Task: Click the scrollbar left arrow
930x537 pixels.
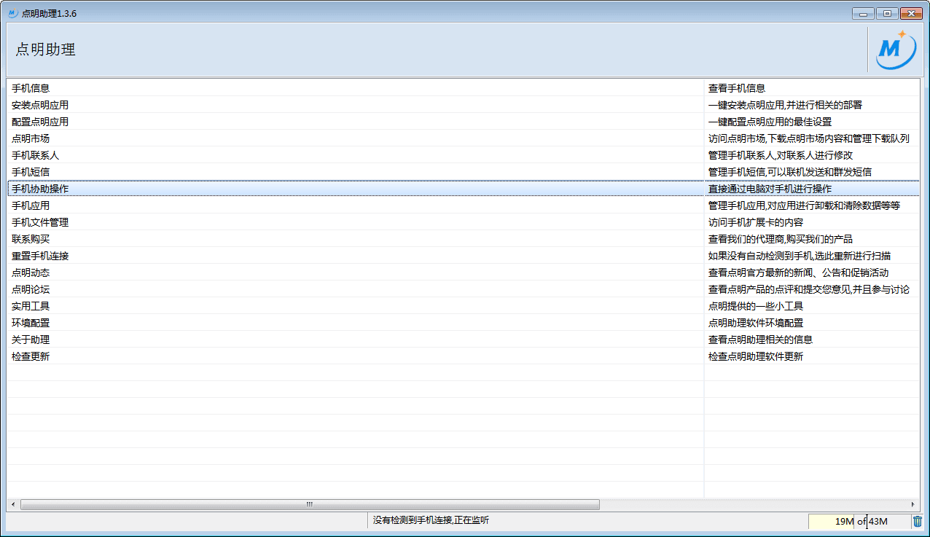Action: [x=12, y=504]
